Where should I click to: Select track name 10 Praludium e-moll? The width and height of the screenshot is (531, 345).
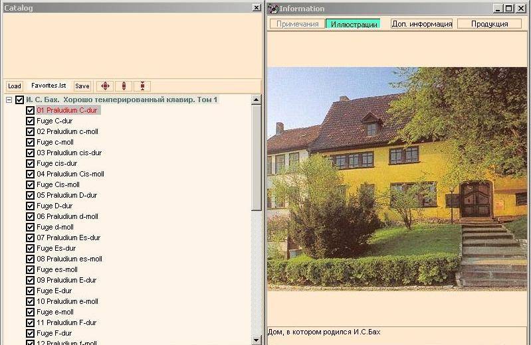tap(67, 301)
